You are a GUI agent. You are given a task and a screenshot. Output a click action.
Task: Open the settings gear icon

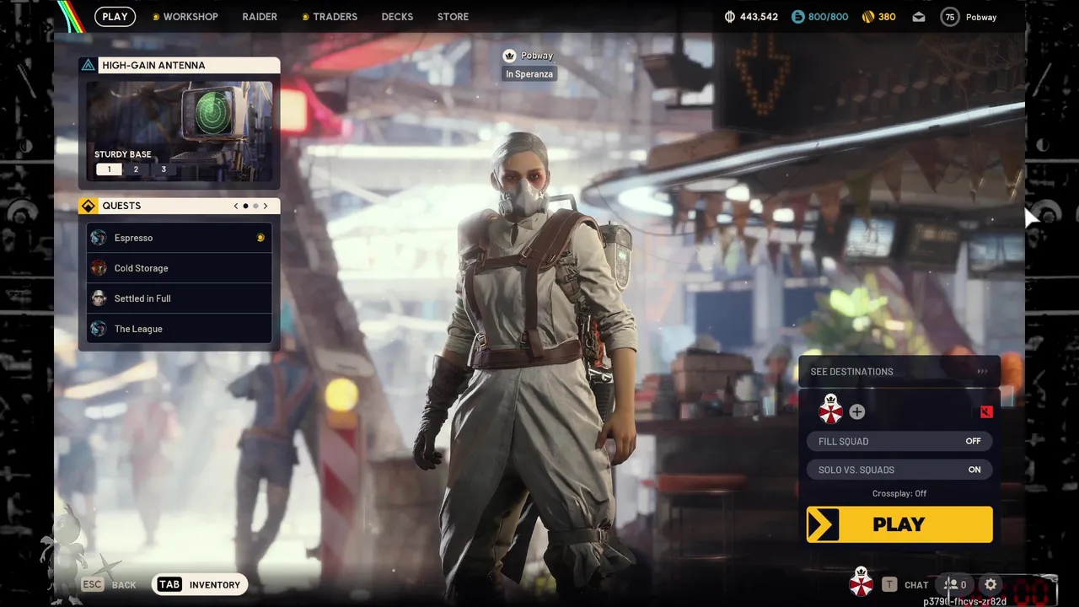[990, 584]
